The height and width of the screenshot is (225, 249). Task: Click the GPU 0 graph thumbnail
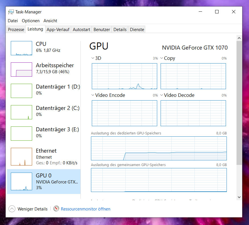click(21, 181)
